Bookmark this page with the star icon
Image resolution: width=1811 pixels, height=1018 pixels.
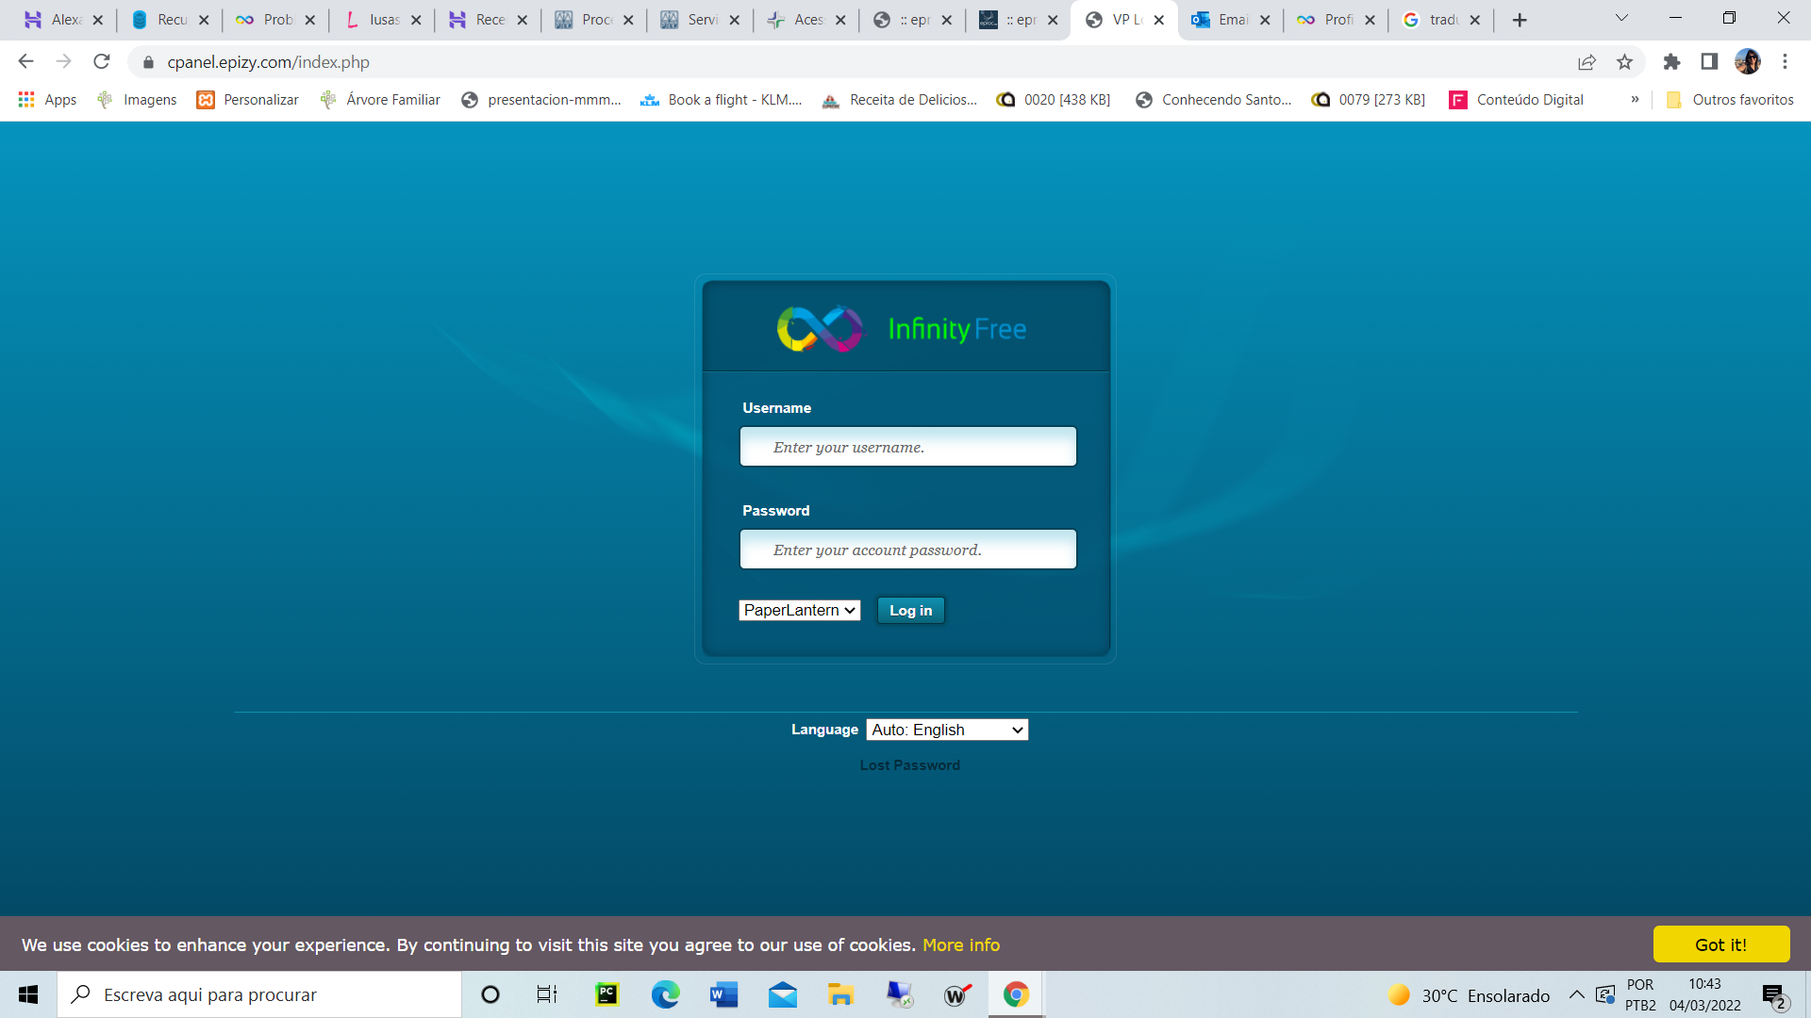click(x=1624, y=61)
